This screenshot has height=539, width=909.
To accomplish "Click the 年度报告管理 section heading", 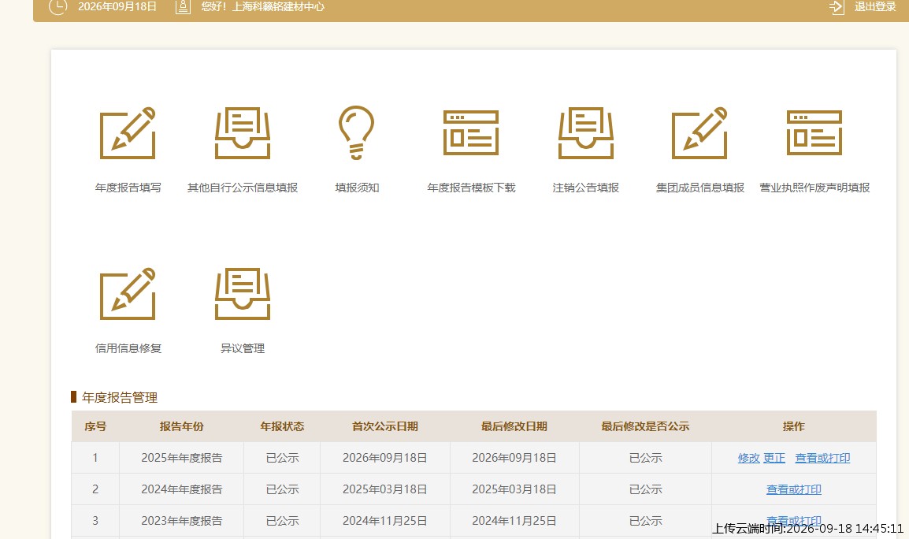I will (x=120, y=397).
